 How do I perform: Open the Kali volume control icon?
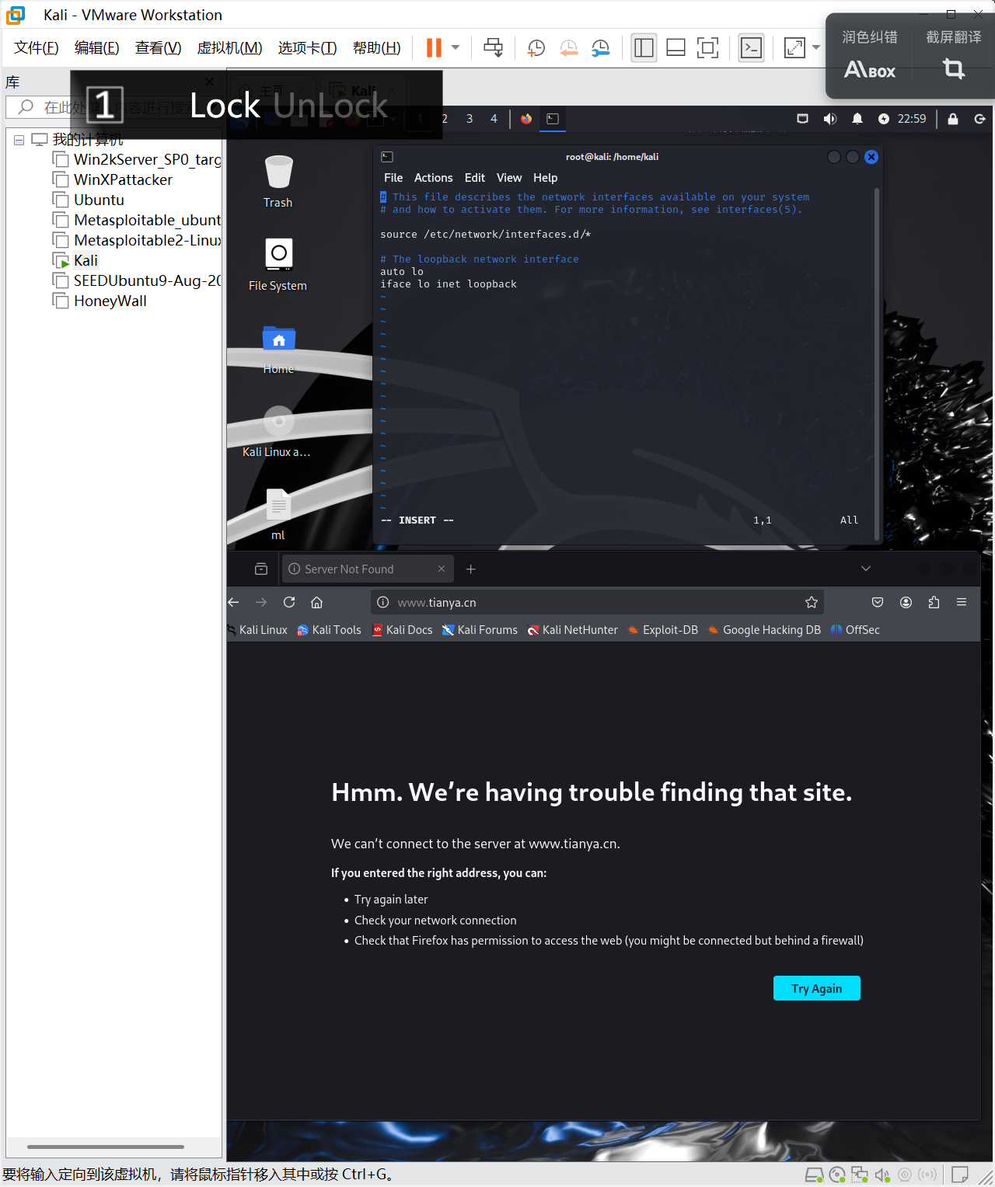pos(830,119)
